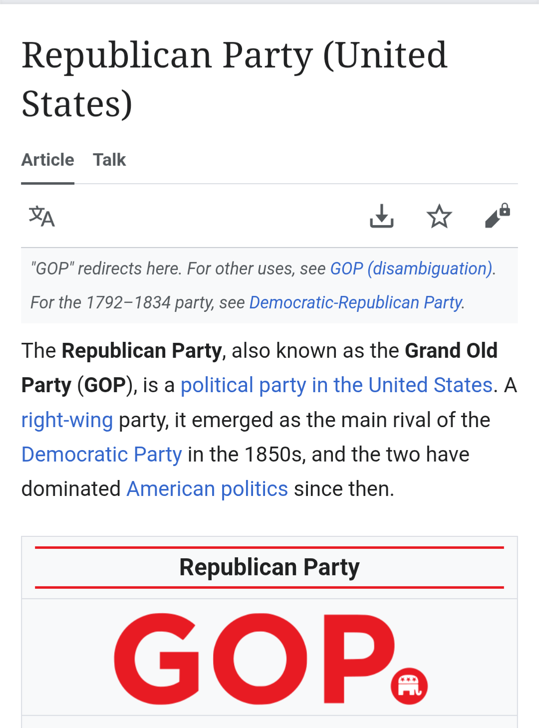
Task: Tap the "For the 1792–1834 party" note
Action: point(138,303)
